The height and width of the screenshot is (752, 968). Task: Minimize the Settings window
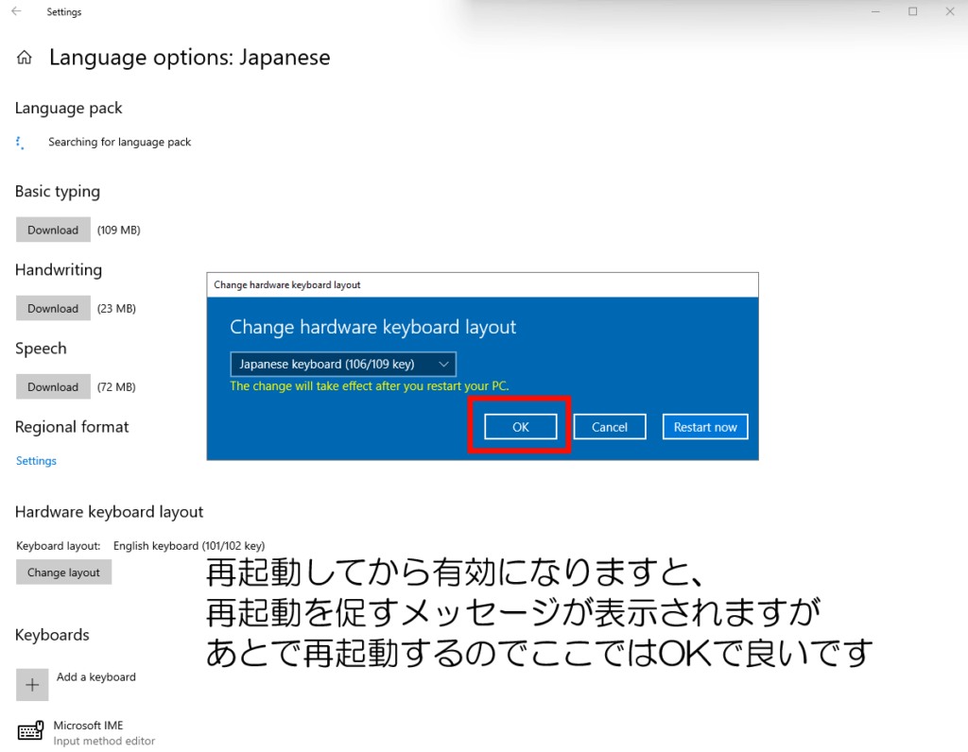[x=875, y=11]
